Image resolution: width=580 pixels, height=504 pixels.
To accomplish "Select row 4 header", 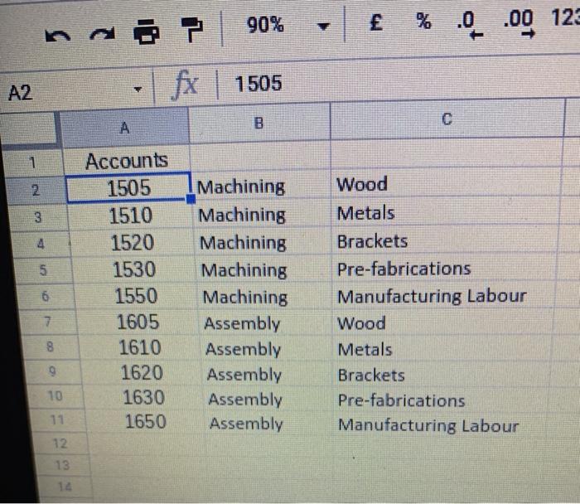I will tap(41, 244).
